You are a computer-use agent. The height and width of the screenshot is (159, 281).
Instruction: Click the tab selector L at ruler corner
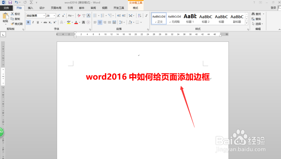pos(3,34)
